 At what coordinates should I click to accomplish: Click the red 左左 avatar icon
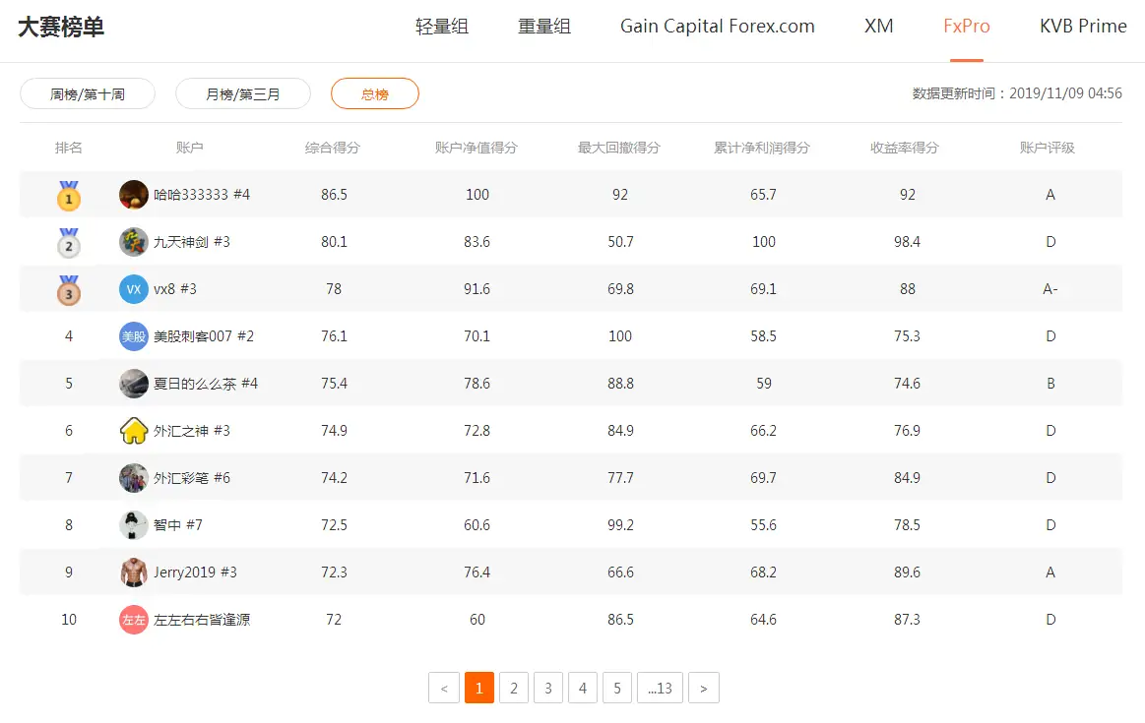[134, 620]
